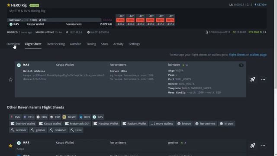Image resolution: width=277 pixels, height=156 pixels.
Task: Click the kaspa wallet address text
Action: tap(64, 77)
